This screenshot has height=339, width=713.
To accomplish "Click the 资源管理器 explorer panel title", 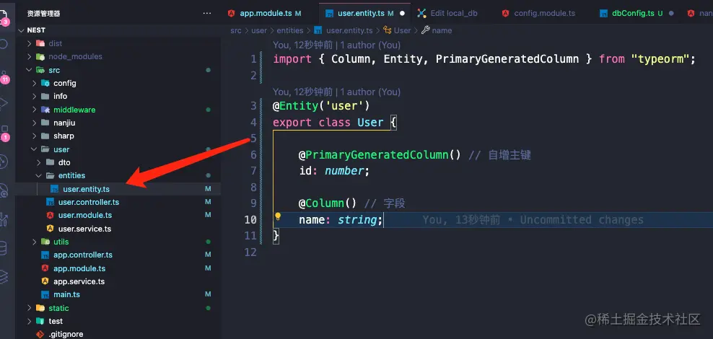I will pyautogui.click(x=43, y=14).
